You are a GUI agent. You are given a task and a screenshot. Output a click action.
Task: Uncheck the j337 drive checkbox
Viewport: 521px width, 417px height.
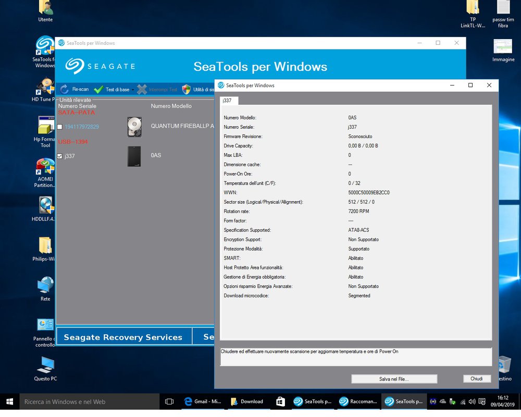(x=60, y=156)
